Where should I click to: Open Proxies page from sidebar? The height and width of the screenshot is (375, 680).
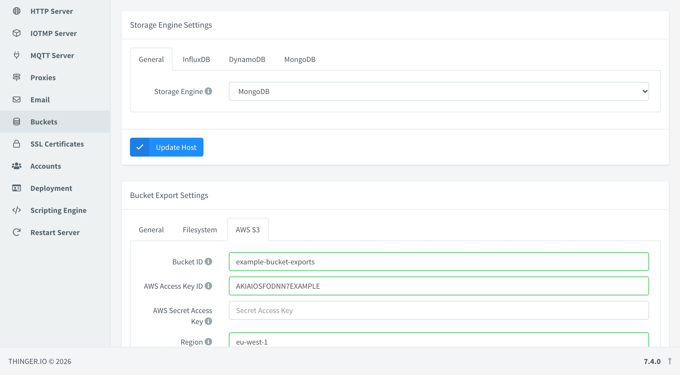click(55, 77)
